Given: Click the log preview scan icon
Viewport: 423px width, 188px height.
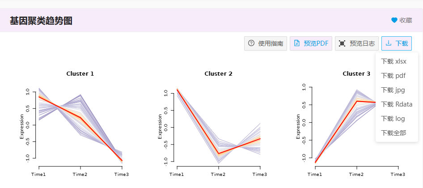Looking at the screenshot, I should [x=342, y=43].
